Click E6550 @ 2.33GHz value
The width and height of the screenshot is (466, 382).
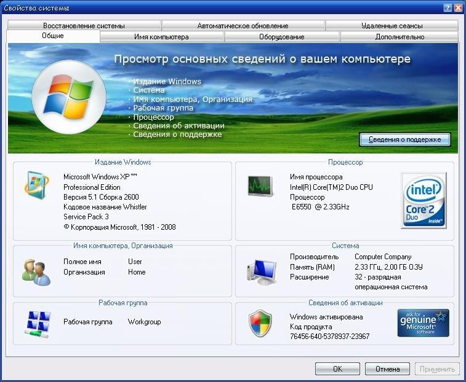click(x=320, y=207)
